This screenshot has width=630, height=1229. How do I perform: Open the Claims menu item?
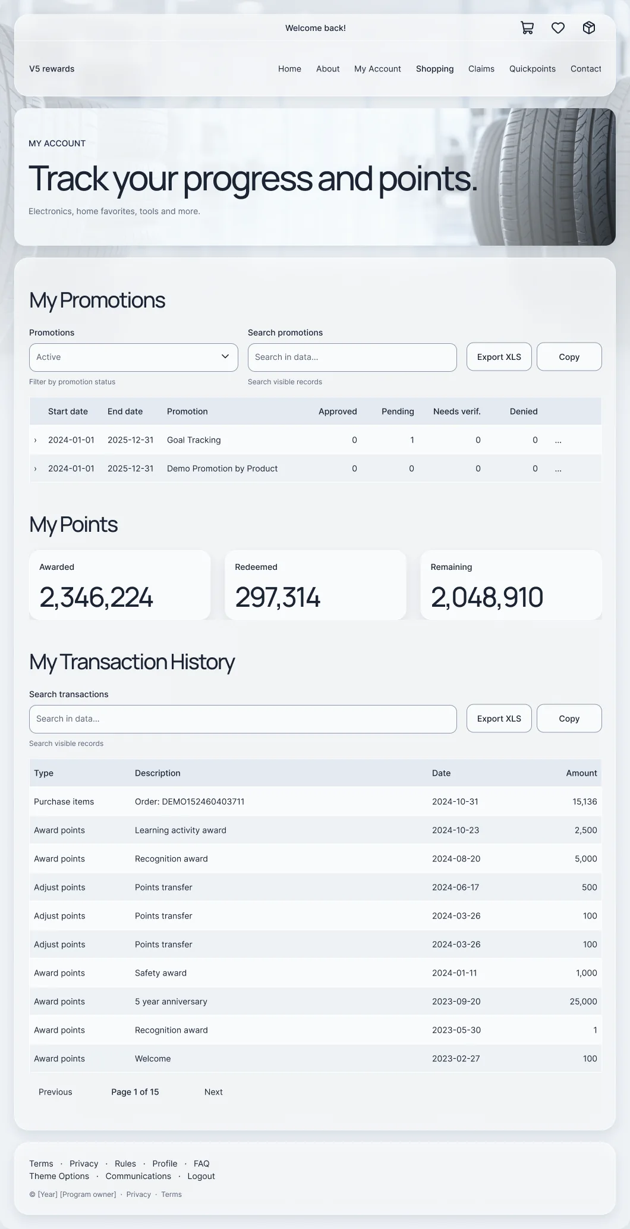481,69
